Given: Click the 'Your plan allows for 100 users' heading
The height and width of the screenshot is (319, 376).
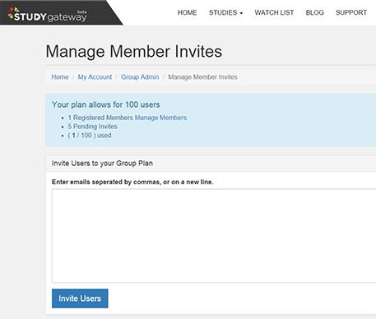Looking at the screenshot, I should (106, 104).
